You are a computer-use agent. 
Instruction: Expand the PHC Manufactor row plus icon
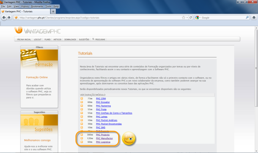click(82, 138)
